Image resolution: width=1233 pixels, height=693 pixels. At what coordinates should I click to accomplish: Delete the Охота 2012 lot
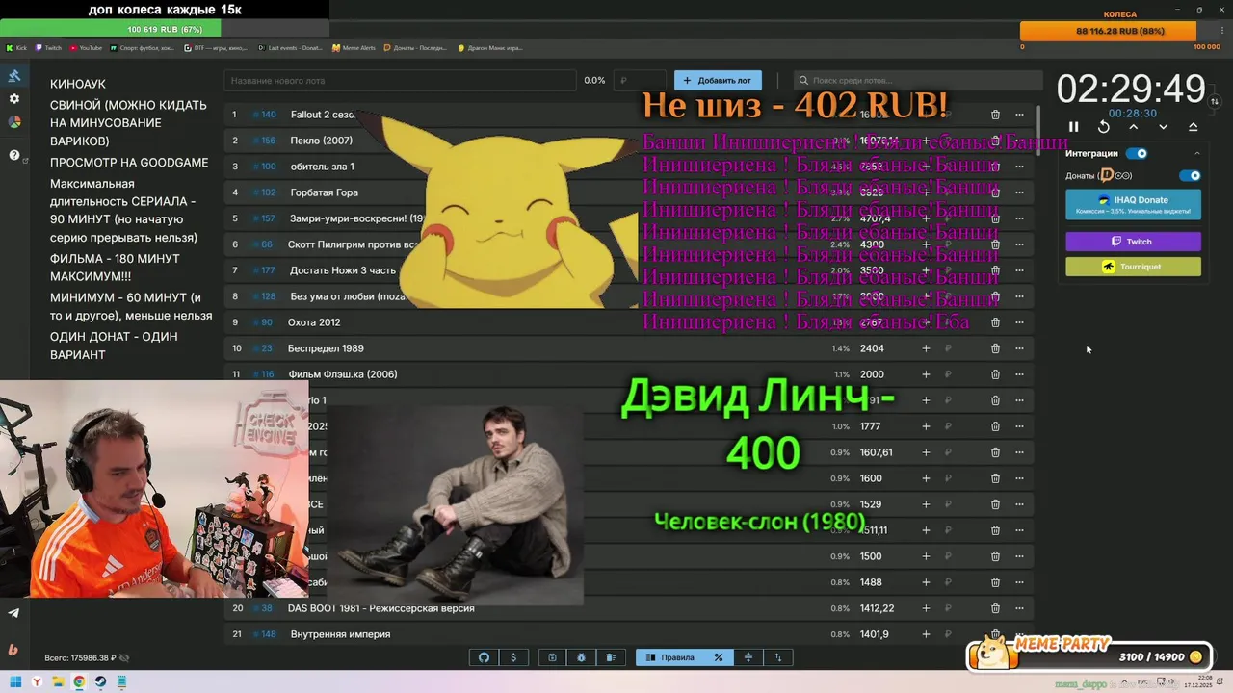(995, 322)
